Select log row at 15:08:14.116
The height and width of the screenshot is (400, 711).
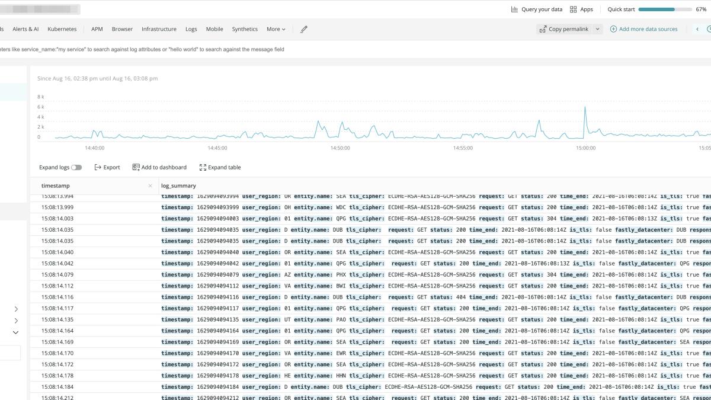click(370, 297)
